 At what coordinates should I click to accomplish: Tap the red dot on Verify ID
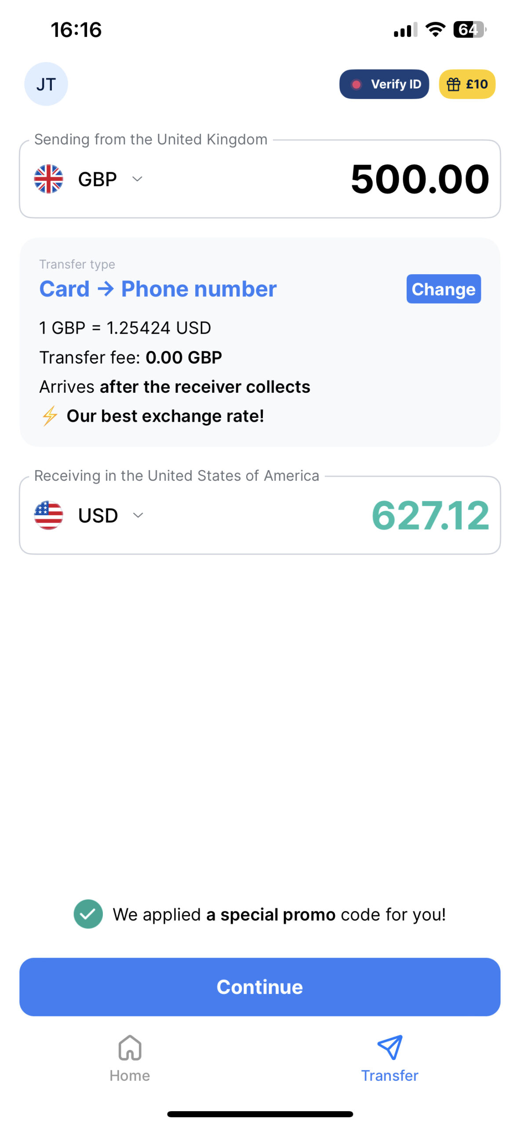356,84
